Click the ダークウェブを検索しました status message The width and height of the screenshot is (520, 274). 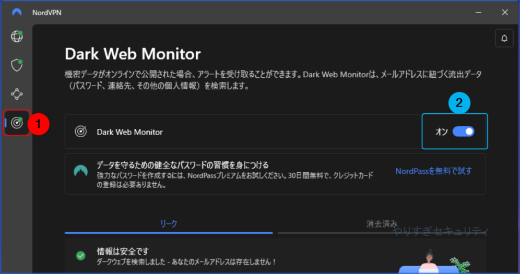186,262
